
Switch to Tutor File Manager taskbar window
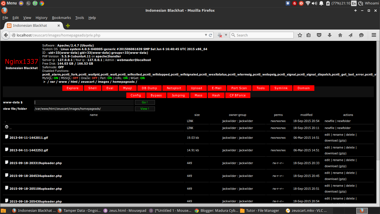click(259, 211)
